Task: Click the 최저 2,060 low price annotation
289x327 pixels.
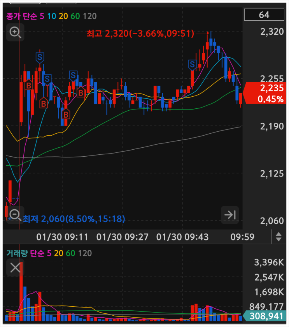Action: [74, 219]
